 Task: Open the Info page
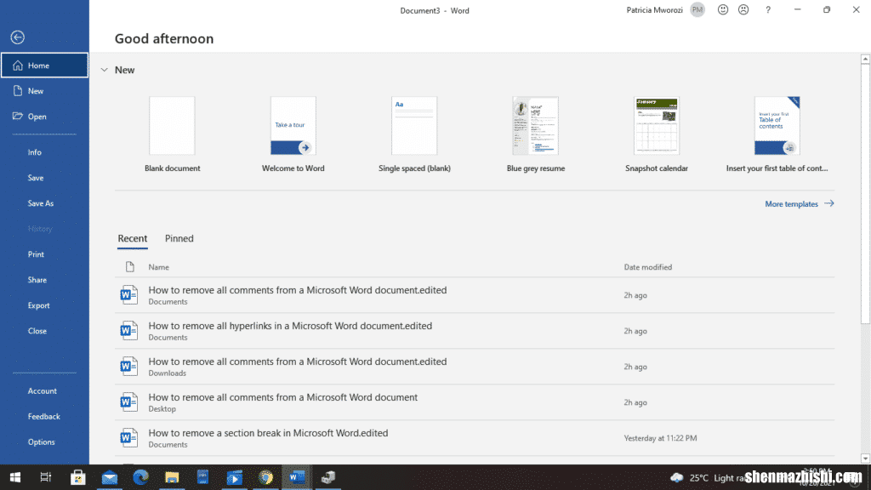click(x=34, y=152)
